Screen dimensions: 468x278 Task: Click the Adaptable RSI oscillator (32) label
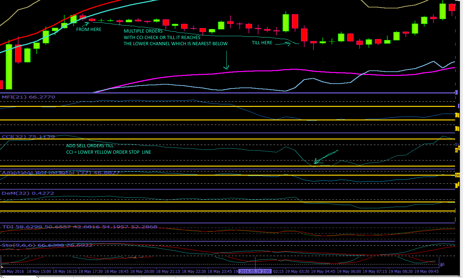click(x=61, y=173)
